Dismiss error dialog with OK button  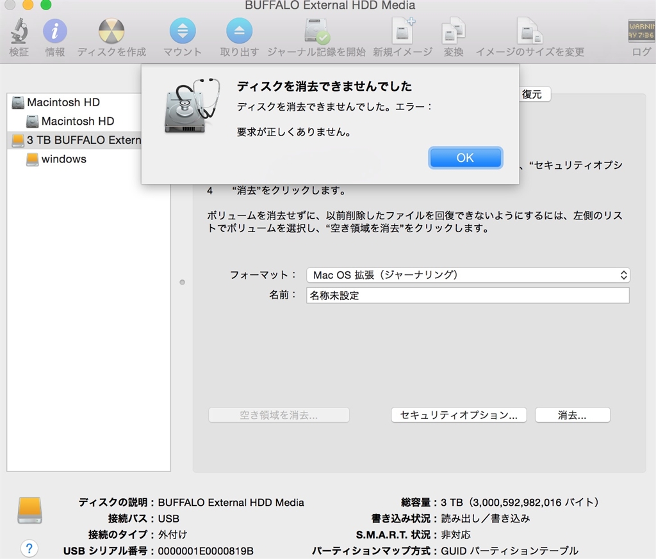(x=465, y=158)
